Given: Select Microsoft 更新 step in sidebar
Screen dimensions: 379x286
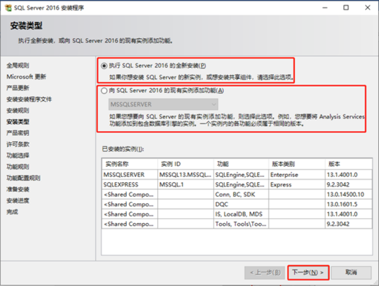Looking at the screenshot, I should click(x=26, y=76).
